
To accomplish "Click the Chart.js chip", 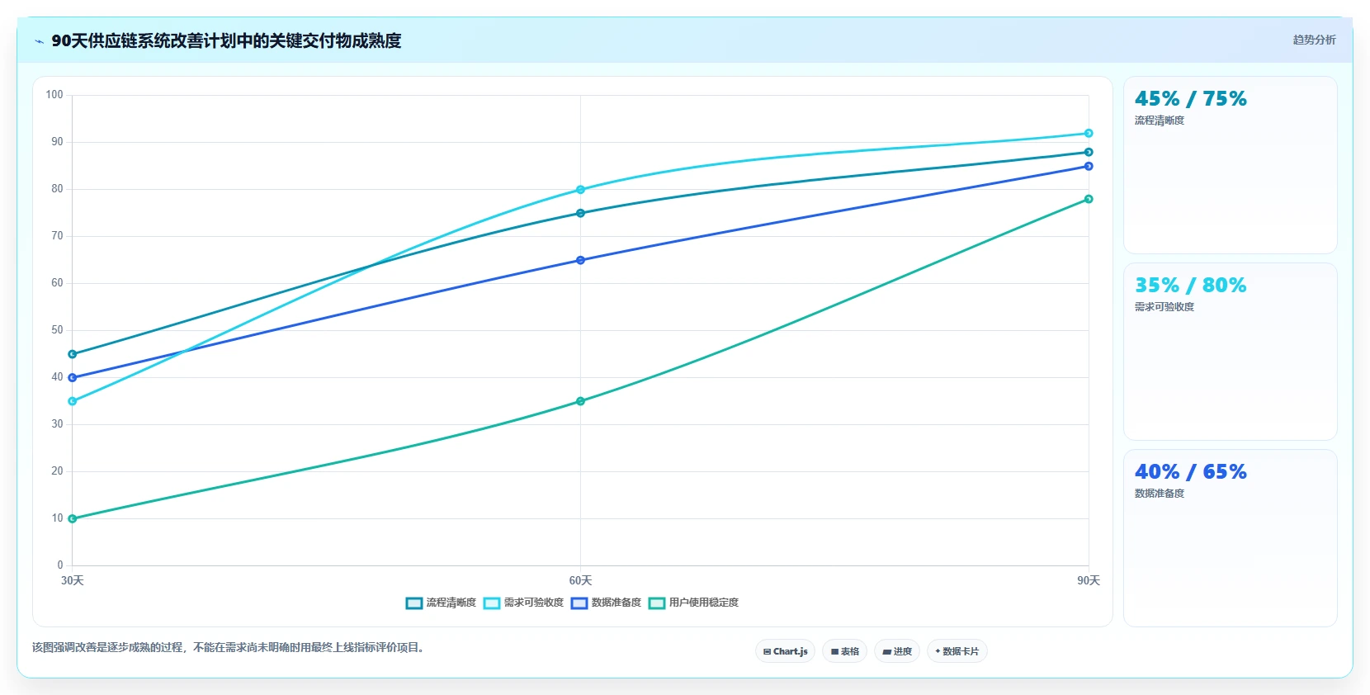I will pos(785,651).
